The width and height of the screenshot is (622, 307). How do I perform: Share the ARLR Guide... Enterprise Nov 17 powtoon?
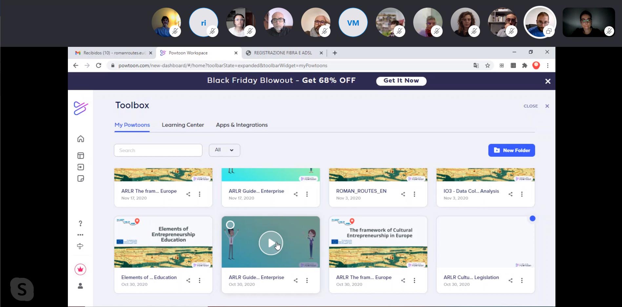click(x=296, y=194)
